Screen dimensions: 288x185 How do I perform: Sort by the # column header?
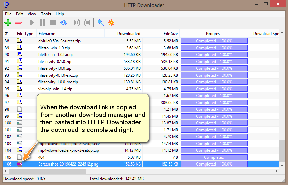9,34
